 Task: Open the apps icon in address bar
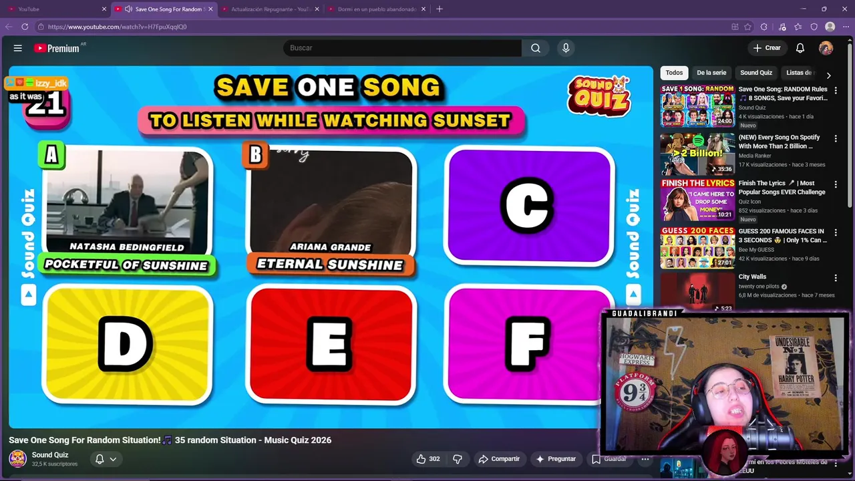point(735,27)
